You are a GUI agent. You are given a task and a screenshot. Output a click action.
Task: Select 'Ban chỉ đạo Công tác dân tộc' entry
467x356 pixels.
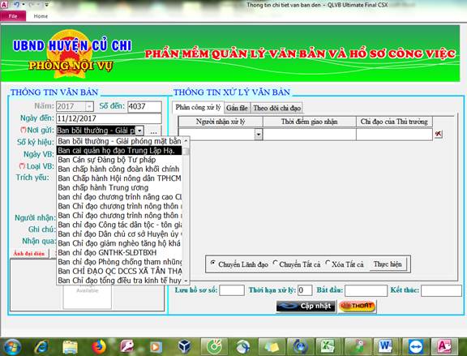click(119, 225)
